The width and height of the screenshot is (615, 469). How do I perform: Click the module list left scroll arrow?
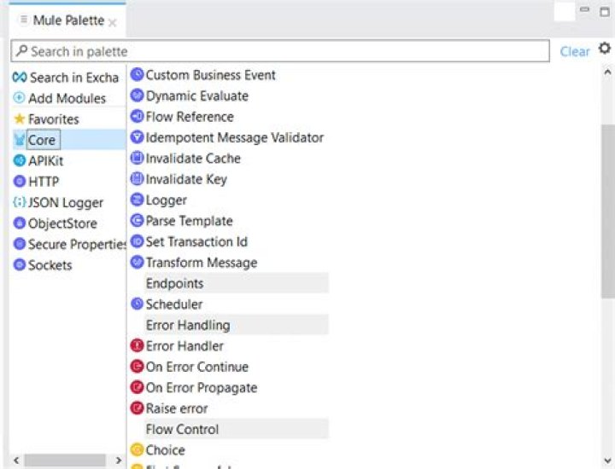[16, 460]
